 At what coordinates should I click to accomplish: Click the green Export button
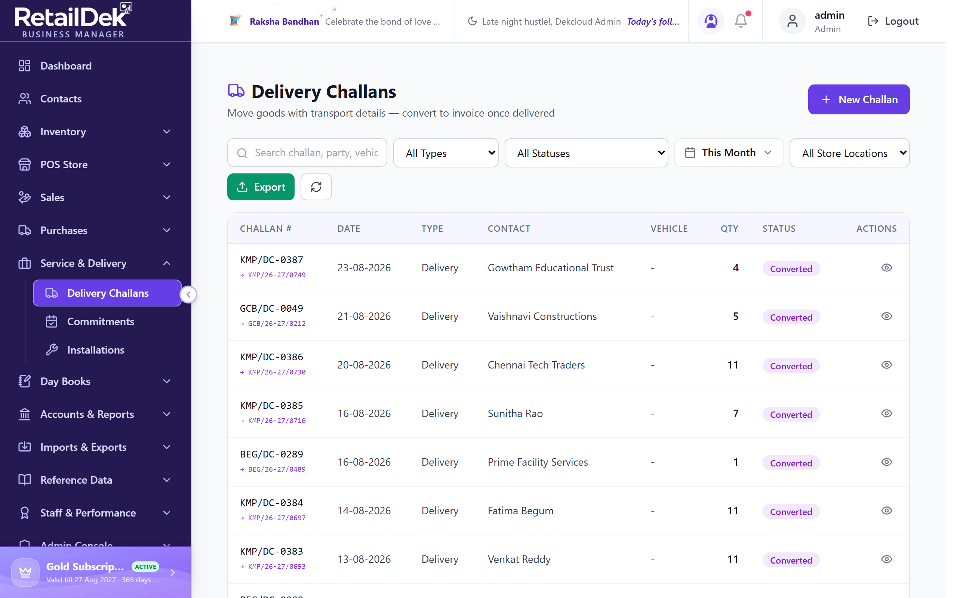(x=261, y=187)
